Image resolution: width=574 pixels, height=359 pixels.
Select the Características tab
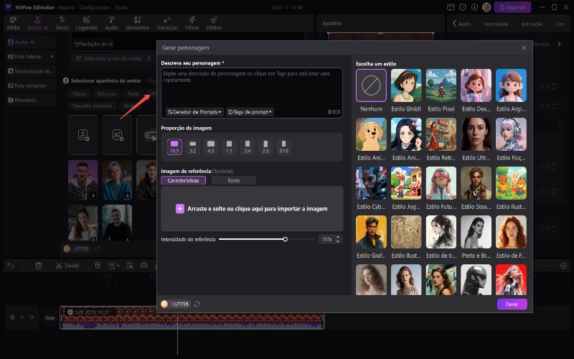pos(184,180)
